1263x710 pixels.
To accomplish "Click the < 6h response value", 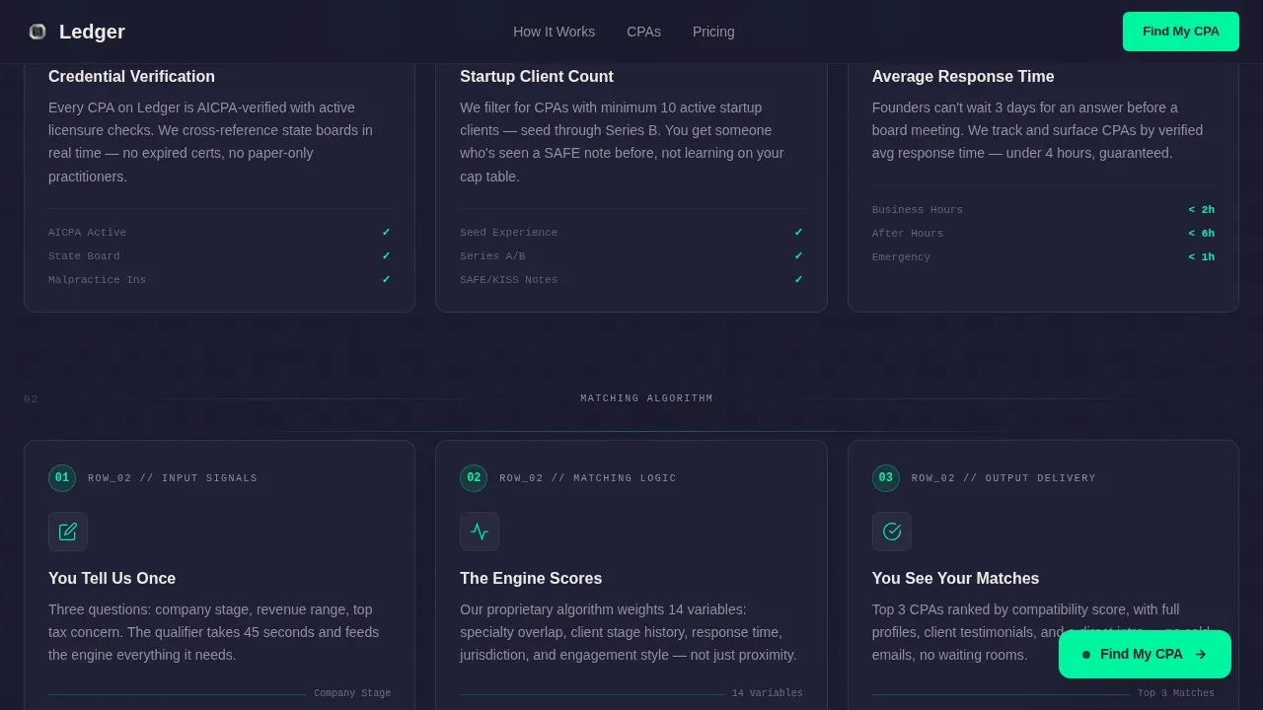I will click(1201, 234).
